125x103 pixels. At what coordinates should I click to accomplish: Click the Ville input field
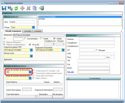point(97,54)
